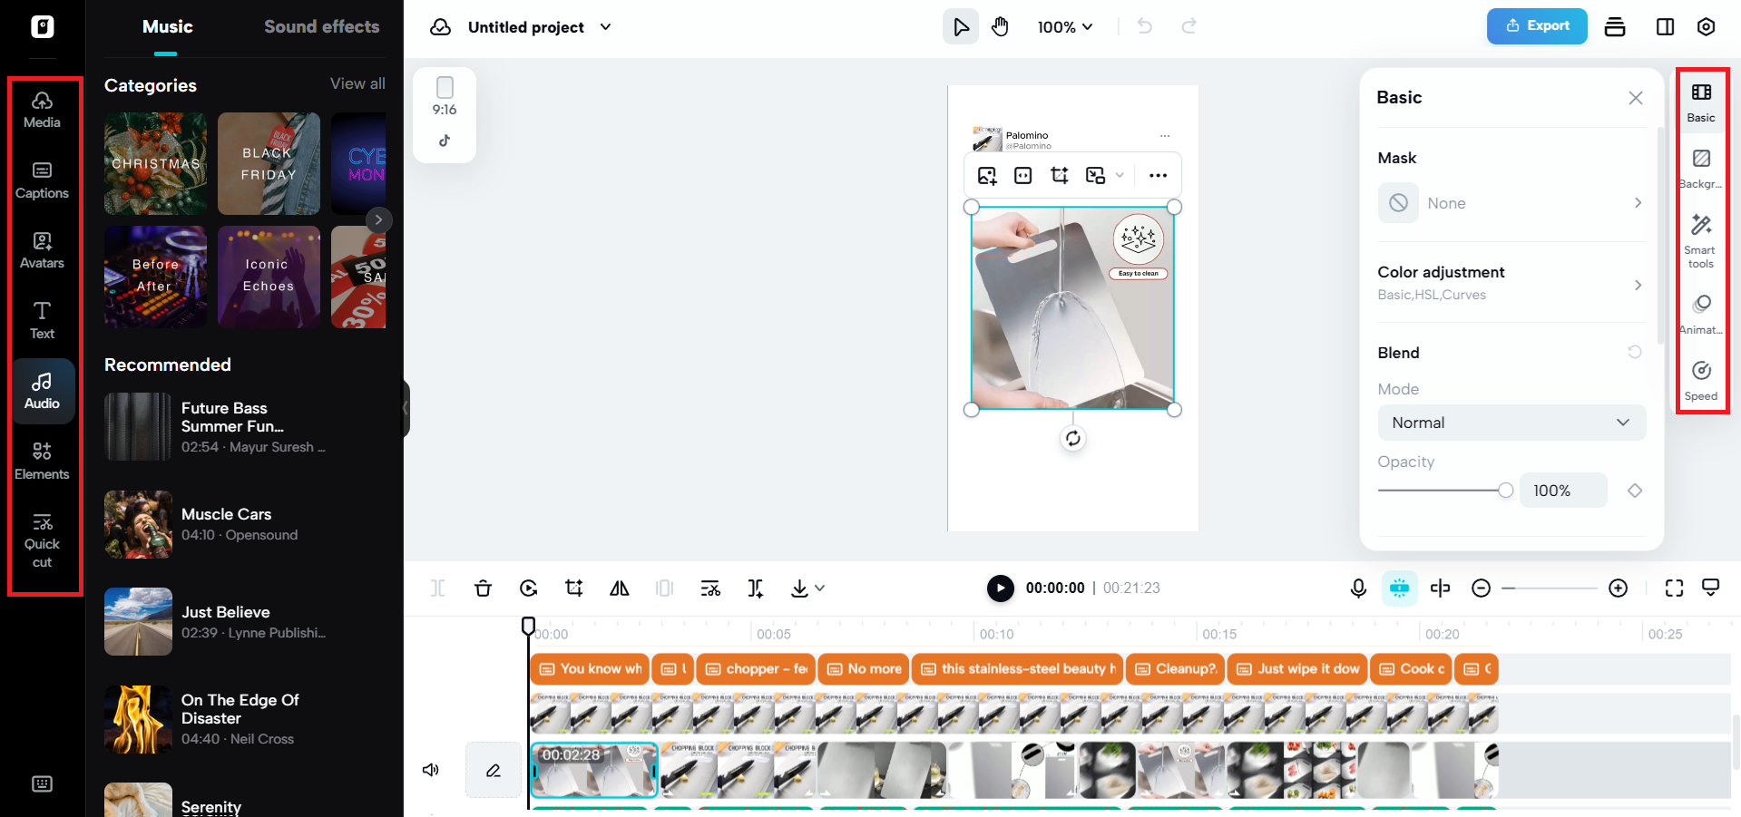Select the Captions tool in the sidebar
The width and height of the screenshot is (1741, 817).
(42, 179)
